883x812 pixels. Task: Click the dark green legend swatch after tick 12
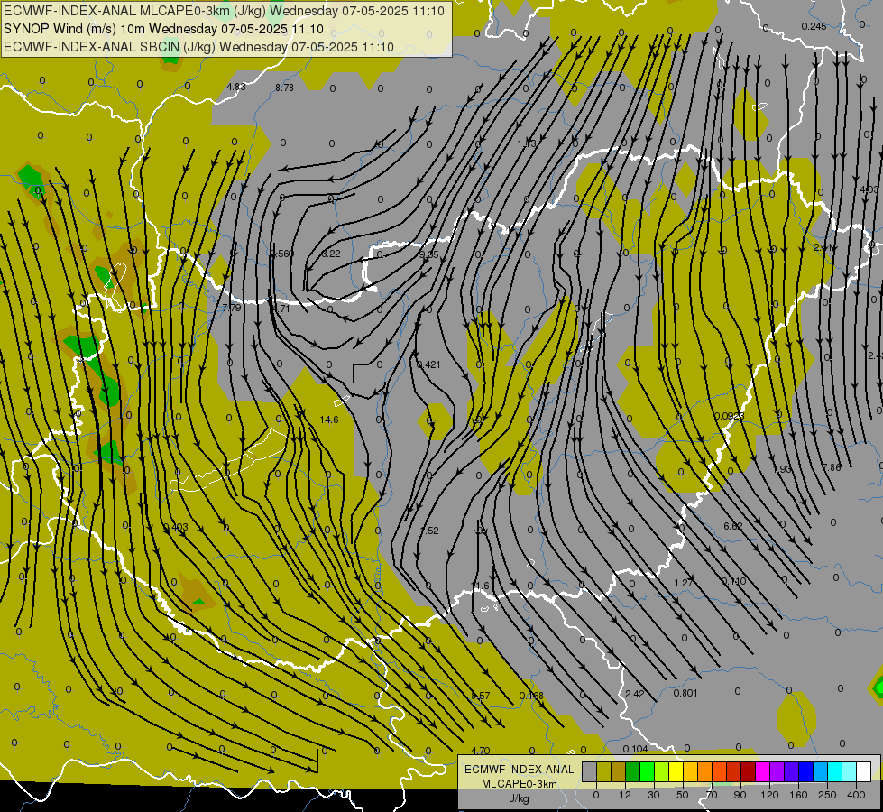pos(632,772)
